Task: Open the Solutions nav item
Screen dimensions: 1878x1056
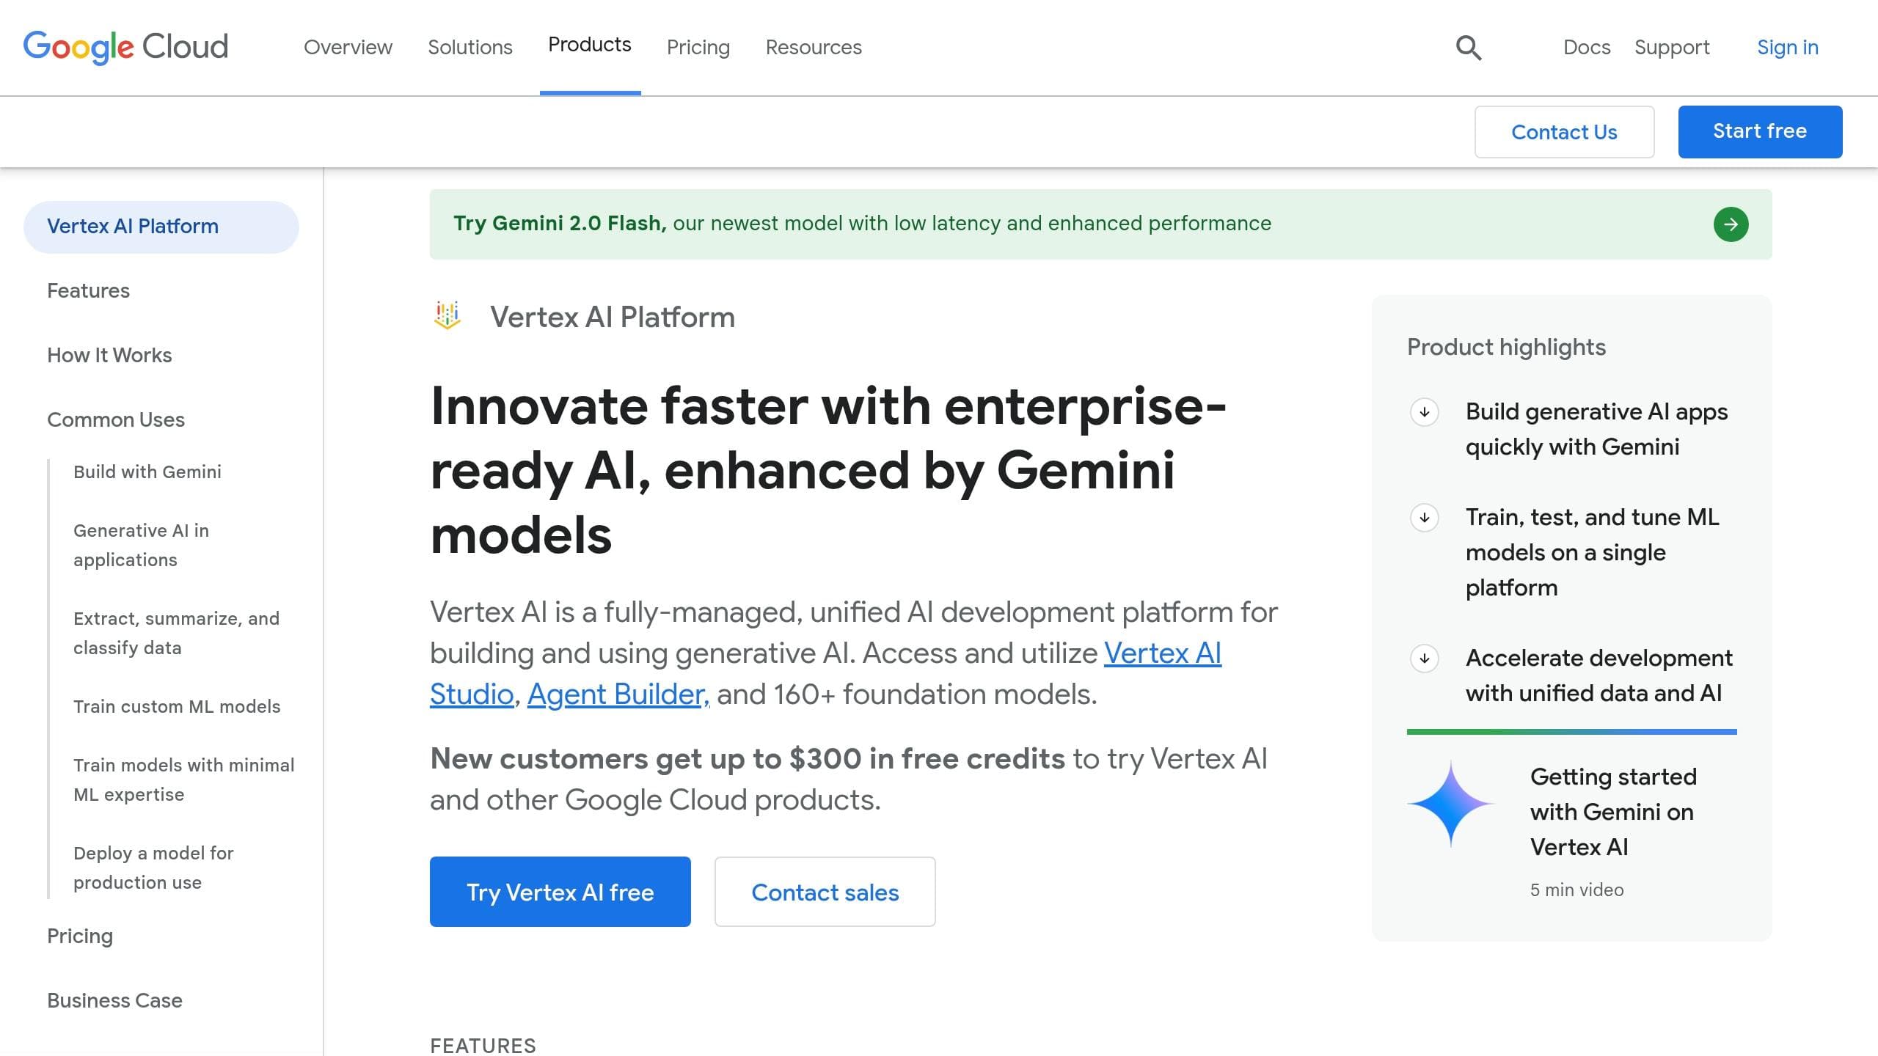Action: click(x=470, y=47)
